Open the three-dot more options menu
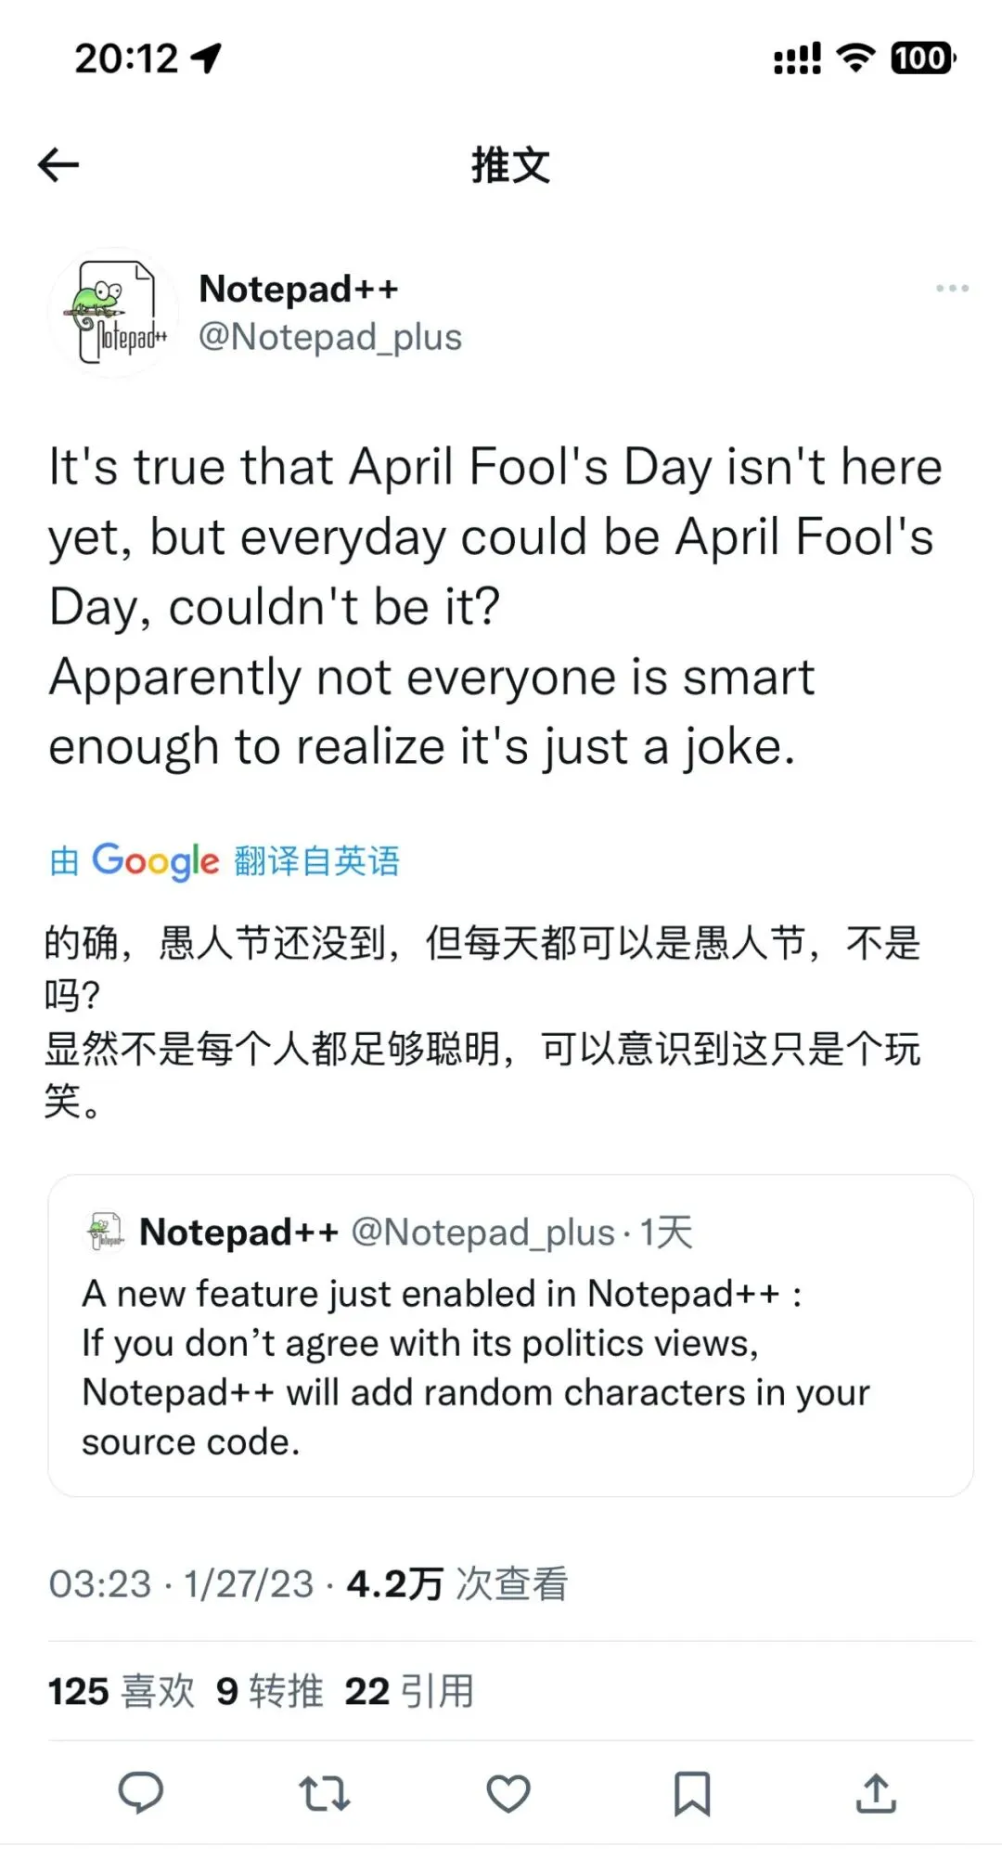Image resolution: width=1002 pixels, height=1859 pixels. pyautogui.click(x=952, y=289)
